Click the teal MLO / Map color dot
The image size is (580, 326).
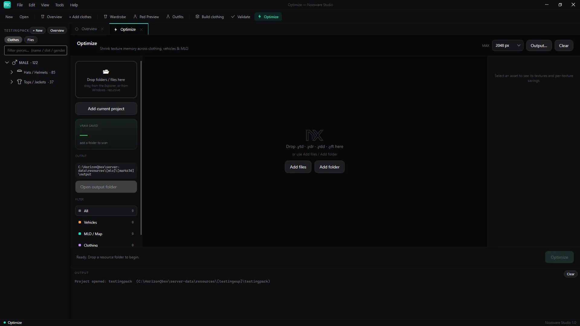click(80, 234)
